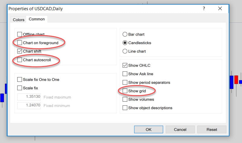Close the Properties of USDCAD dialog

pos(220,8)
